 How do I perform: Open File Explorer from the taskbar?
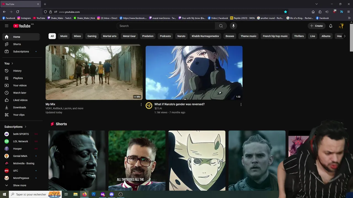(75, 194)
